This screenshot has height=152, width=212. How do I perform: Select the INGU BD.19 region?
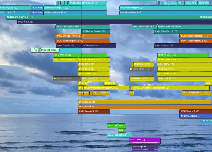[x=144, y=64]
